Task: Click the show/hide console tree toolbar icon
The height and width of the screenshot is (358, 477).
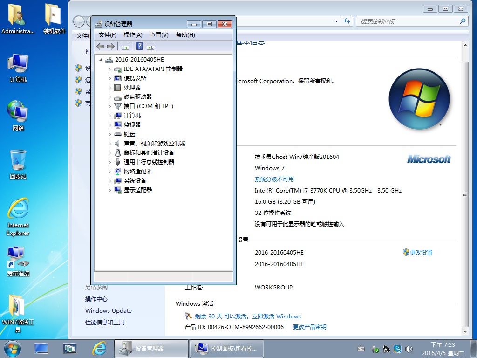Action: click(125, 47)
